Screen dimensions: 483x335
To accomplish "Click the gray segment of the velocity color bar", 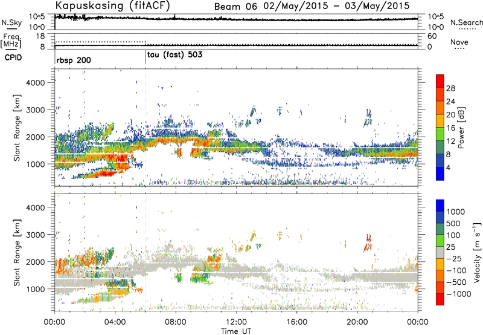I will pos(440,252).
